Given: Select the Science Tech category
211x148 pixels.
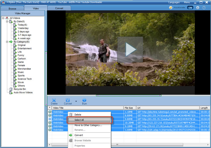Looking at the screenshot, I should pyautogui.click(x=25, y=79).
